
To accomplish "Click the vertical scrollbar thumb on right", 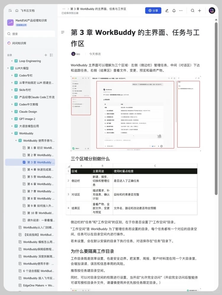I will [216, 109].
